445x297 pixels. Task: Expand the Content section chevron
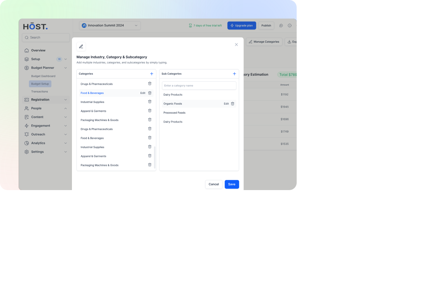coord(66,117)
